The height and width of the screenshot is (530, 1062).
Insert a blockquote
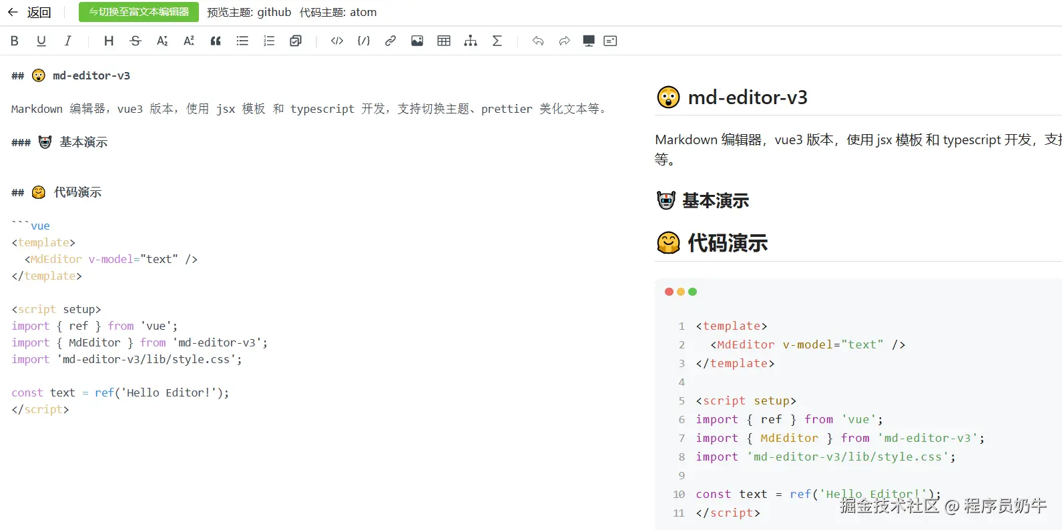point(216,41)
